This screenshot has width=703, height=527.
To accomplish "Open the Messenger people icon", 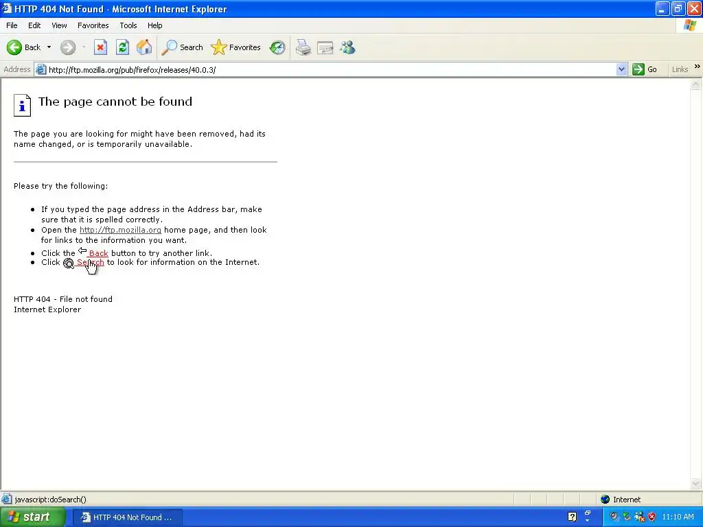I will 347,47.
